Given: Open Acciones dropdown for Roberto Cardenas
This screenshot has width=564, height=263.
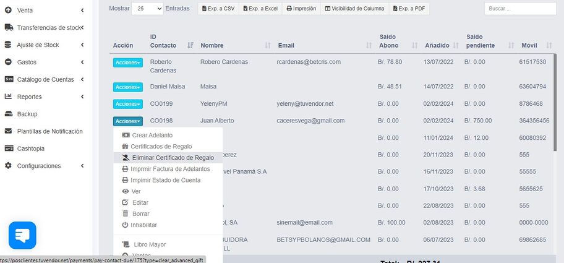Looking at the screenshot, I should click(x=127, y=63).
